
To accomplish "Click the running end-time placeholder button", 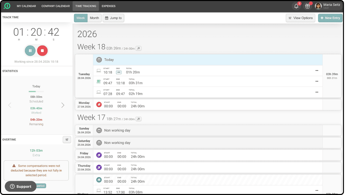I will point(119,72).
